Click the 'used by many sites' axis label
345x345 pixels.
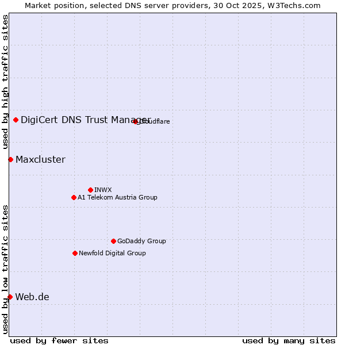(x=289, y=340)
